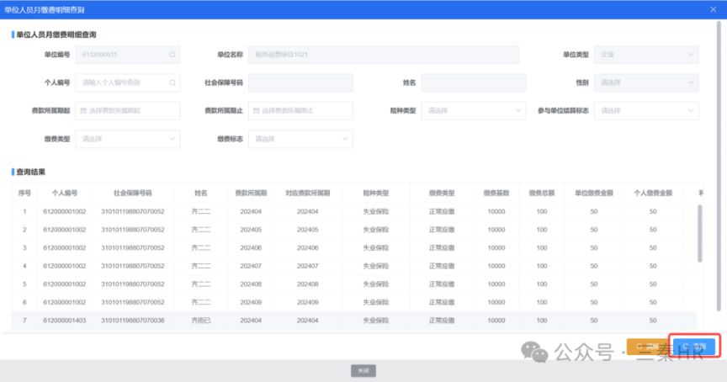
Task: Click the blue 查询 button
Action: tap(694, 347)
